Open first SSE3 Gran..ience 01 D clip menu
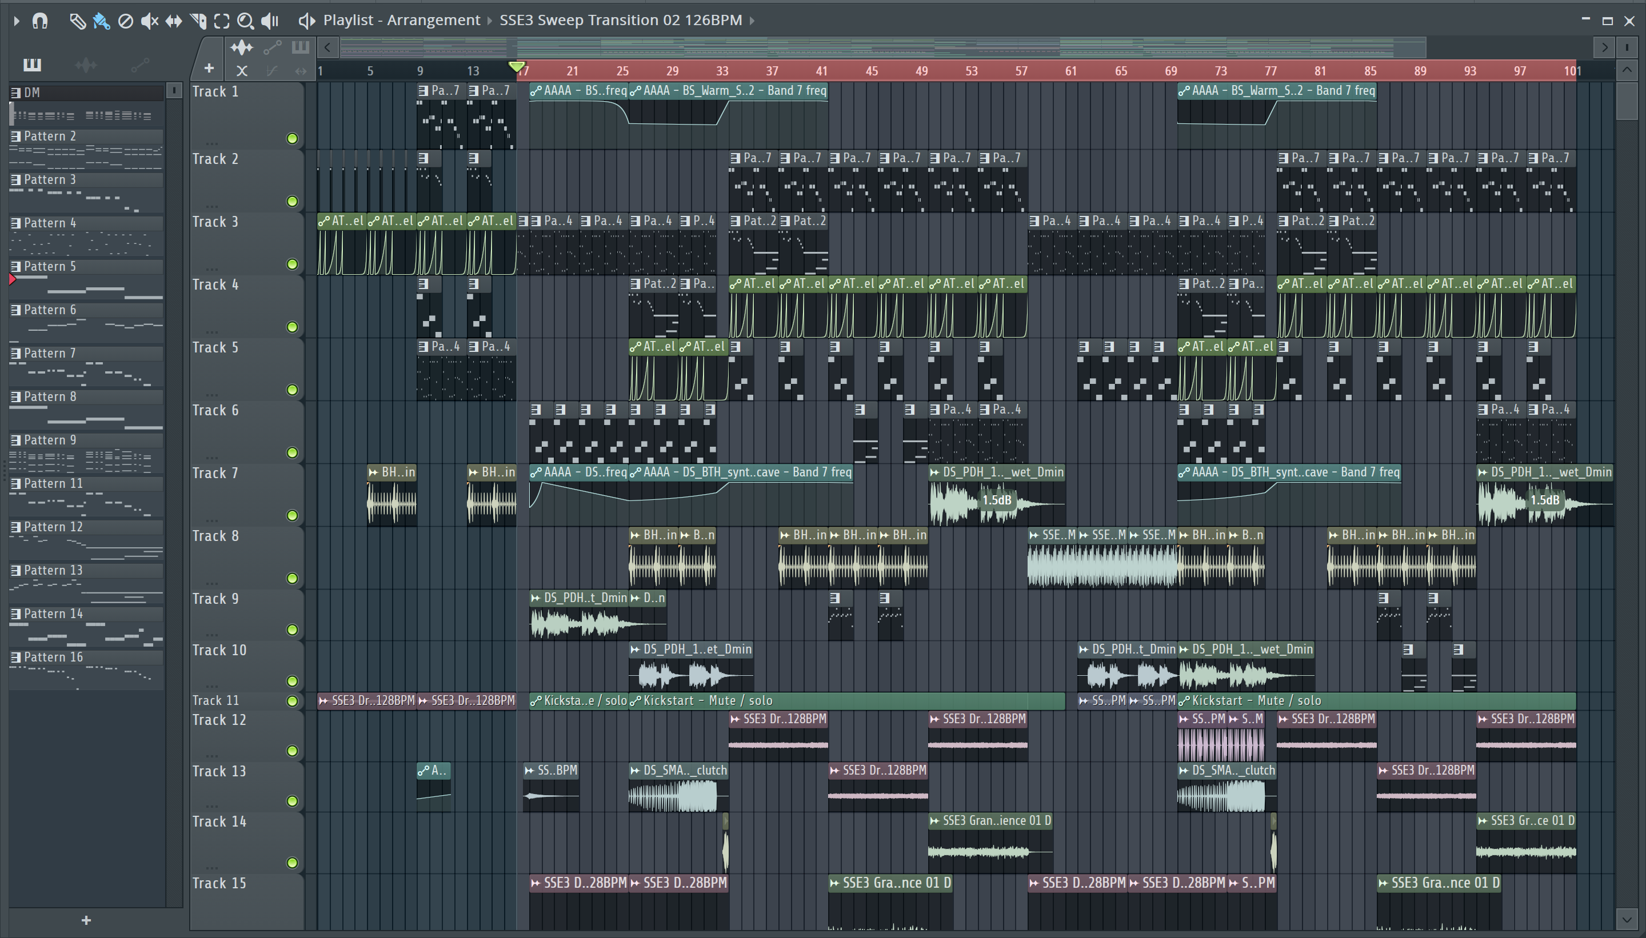The width and height of the screenshot is (1646, 938). pyautogui.click(x=934, y=821)
